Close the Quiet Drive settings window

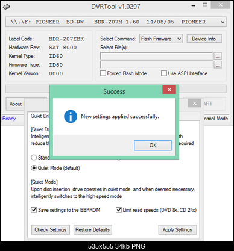[194, 104]
